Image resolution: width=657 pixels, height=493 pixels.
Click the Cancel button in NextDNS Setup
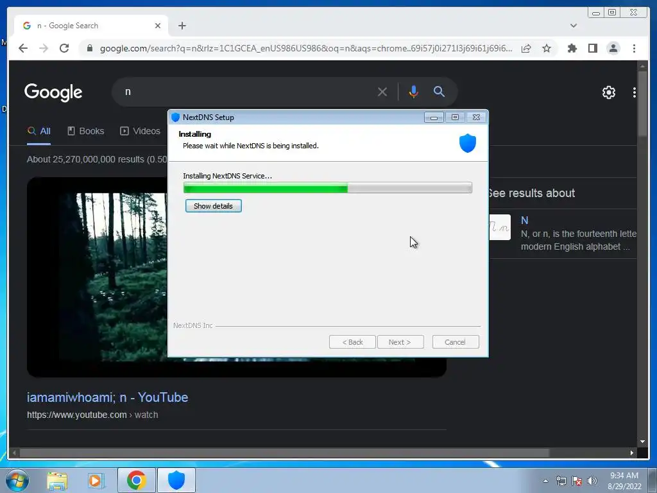(x=455, y=342)
